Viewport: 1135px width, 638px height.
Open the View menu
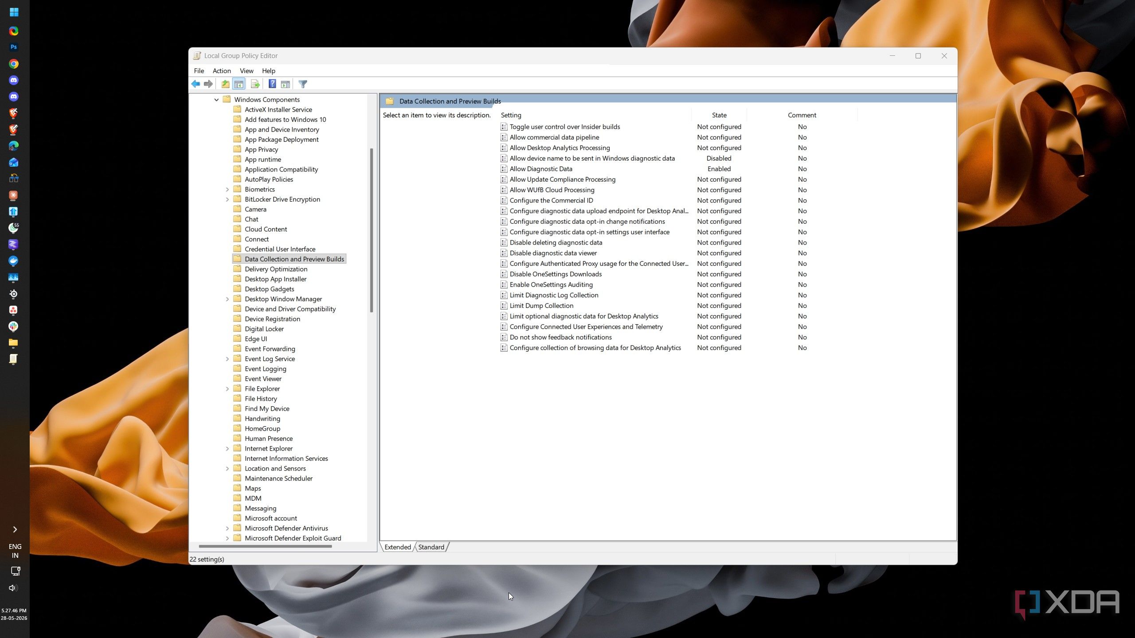[x=247, y=70]
